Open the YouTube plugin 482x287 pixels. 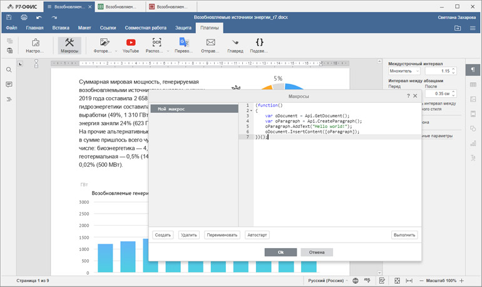click(x=131, y=45)
